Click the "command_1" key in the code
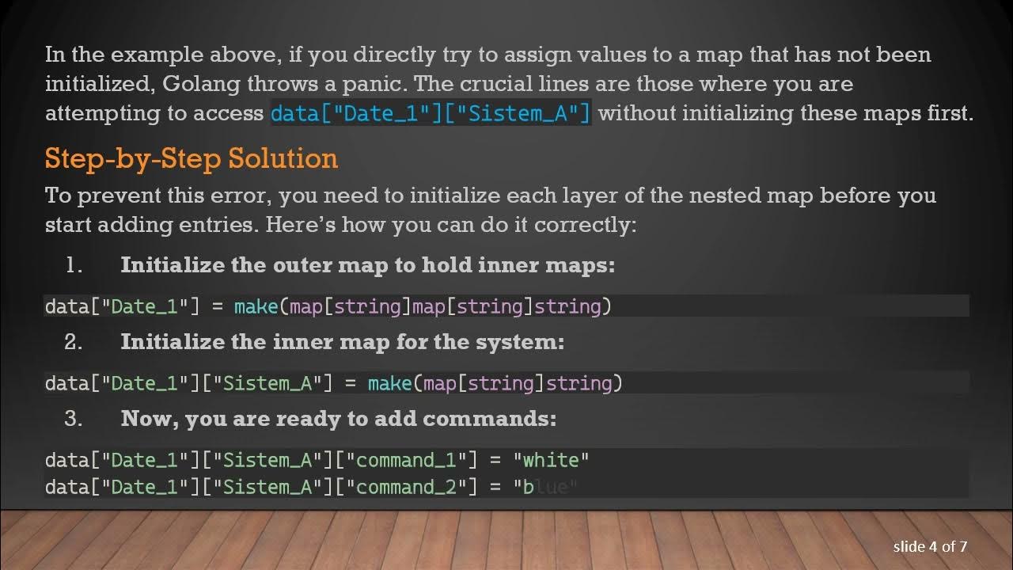The image size is (1013, 570). click(406, 460)
